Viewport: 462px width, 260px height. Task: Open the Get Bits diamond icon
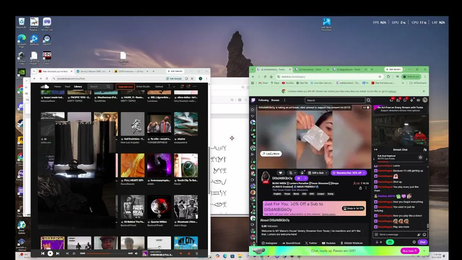coord(412,100)
